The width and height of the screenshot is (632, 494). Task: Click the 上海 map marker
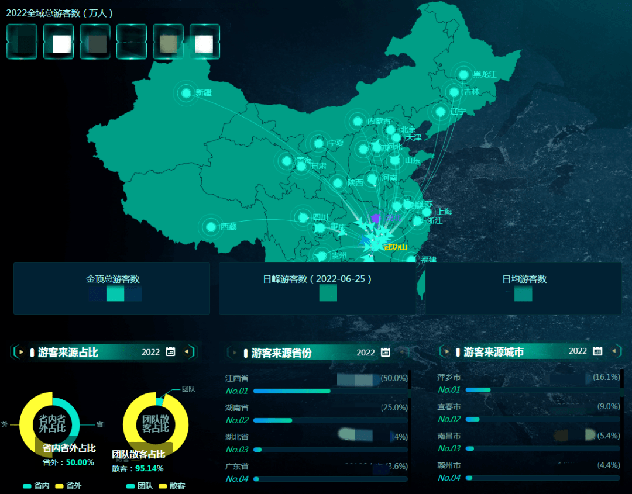(427, 212)
